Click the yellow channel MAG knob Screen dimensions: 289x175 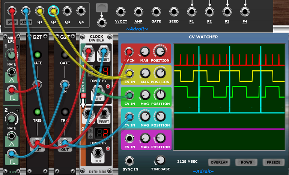(145, 73)
